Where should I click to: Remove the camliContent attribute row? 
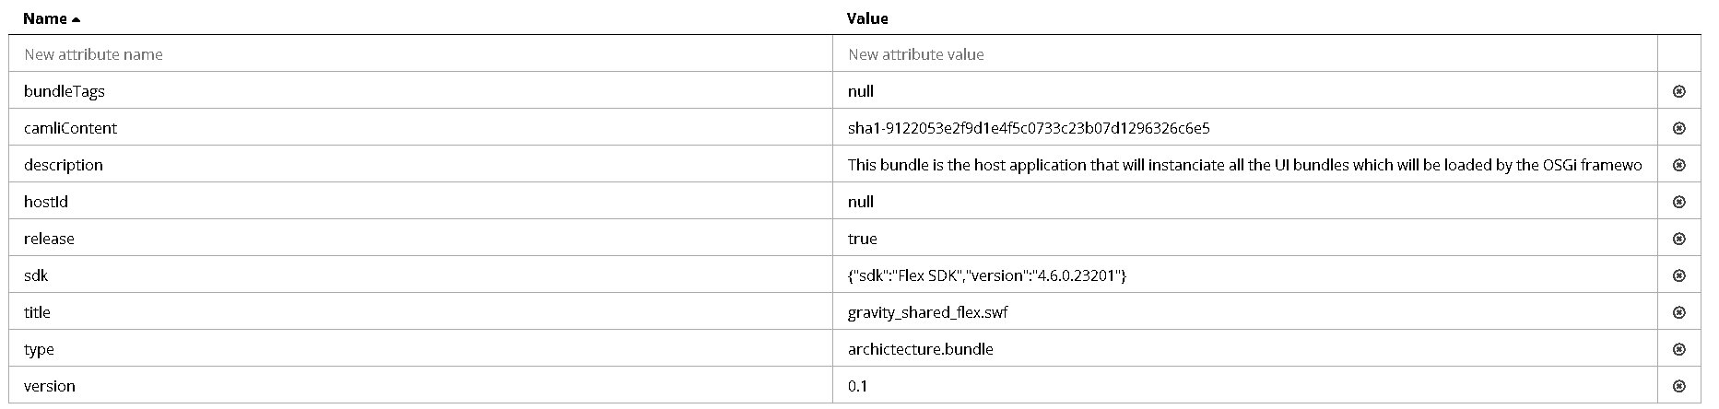pyautogui.click(x=1678, y=128)
